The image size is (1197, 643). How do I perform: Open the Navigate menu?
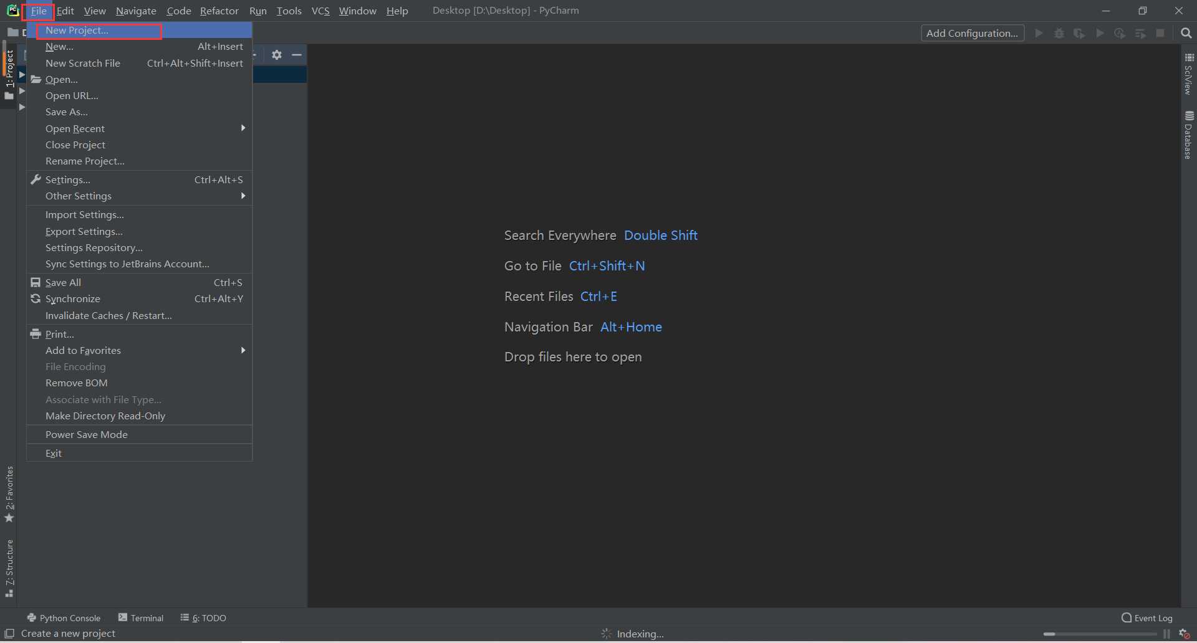136,11
